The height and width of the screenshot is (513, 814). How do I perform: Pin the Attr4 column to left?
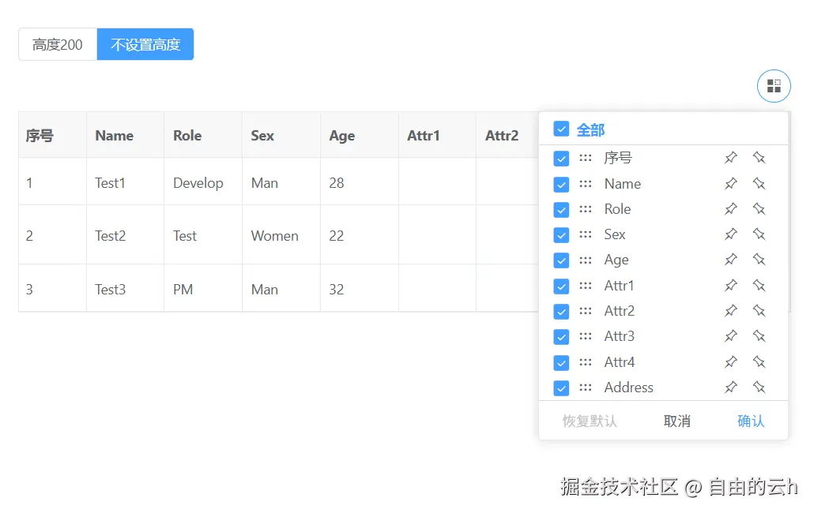[x=731, y=362]
